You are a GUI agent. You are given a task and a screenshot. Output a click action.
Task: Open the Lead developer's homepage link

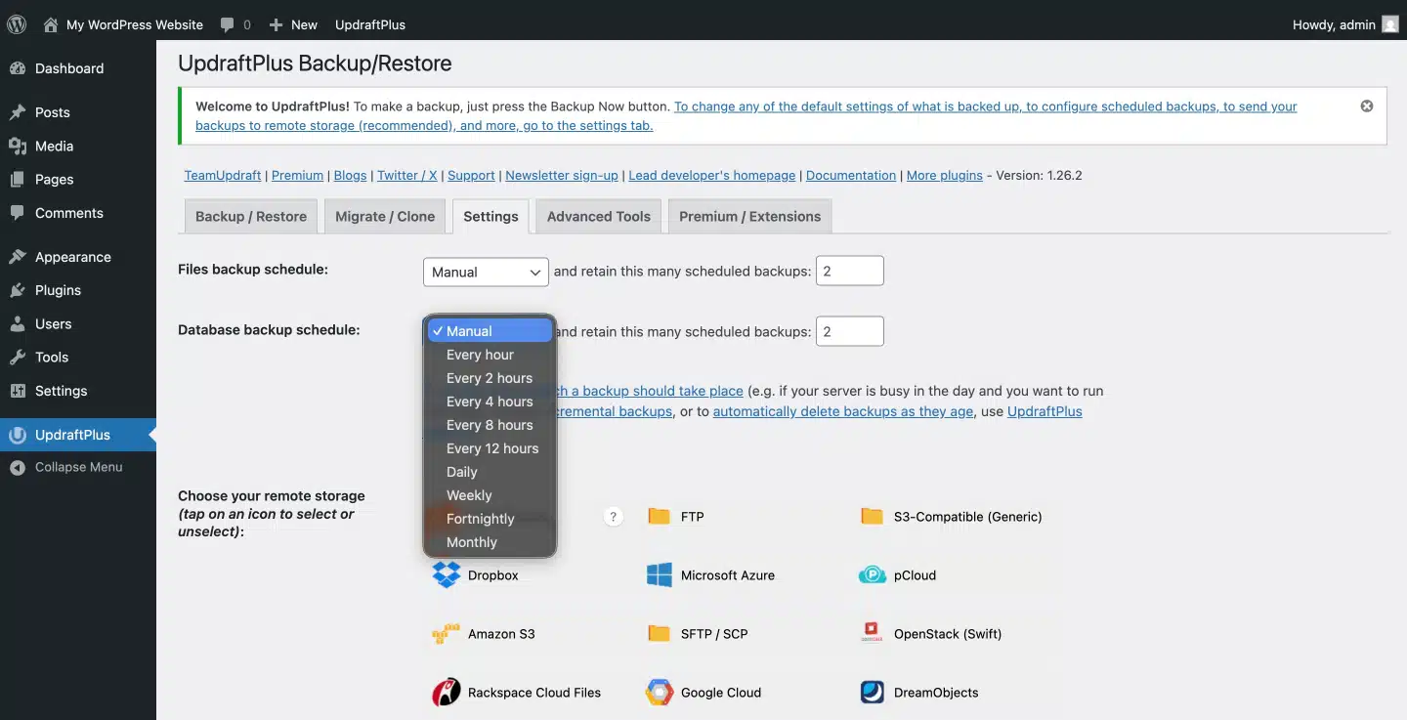point(712,176)
